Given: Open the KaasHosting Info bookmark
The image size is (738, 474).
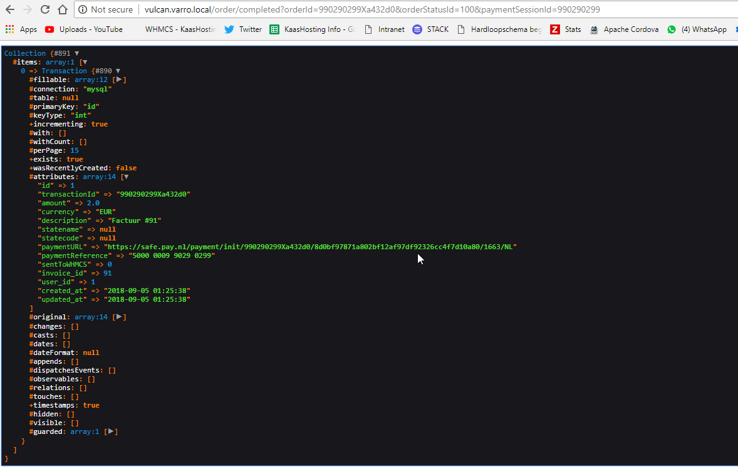Looking at the screenshot, I should (311, 29).
